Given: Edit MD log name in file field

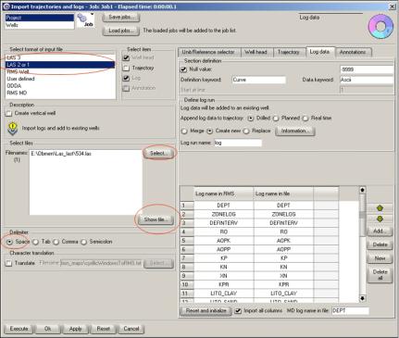Looking at the screenshot, I should click(x=350, y=311).
